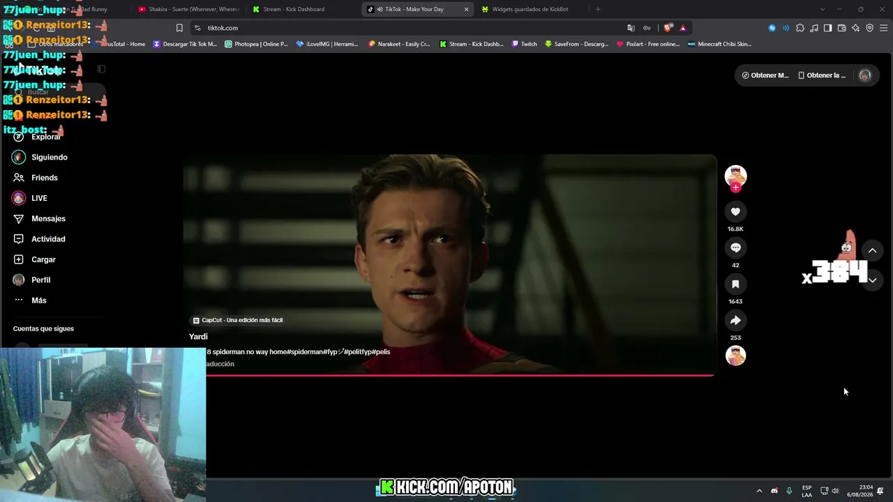Image resolution: width=893 pixels, height=502 pixels.
Task: Open Actividad in the TikTok sidebar
Action: point(48,239)
